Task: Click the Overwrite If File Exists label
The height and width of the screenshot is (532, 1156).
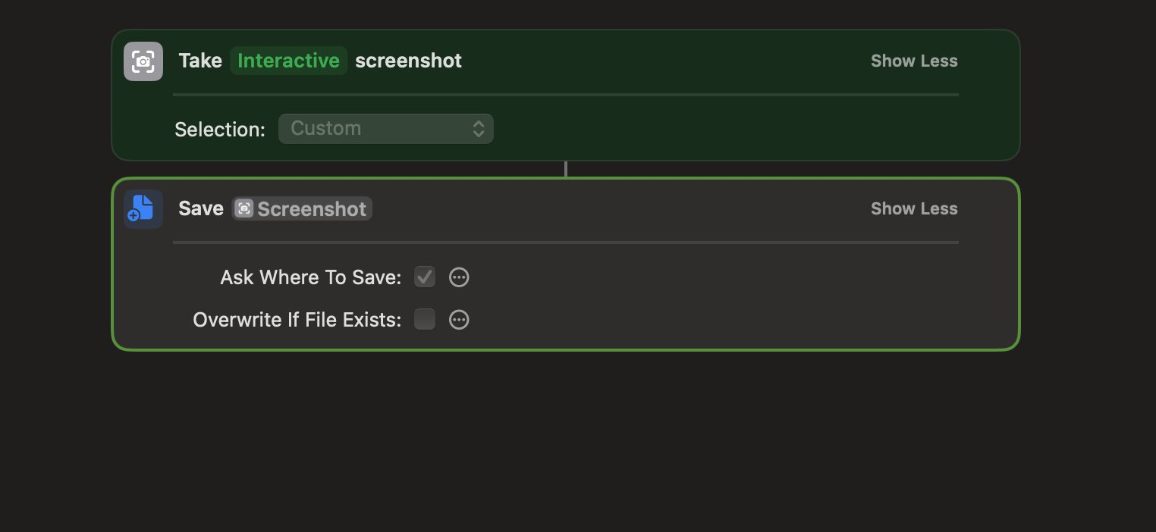Action: coord(297,320)
